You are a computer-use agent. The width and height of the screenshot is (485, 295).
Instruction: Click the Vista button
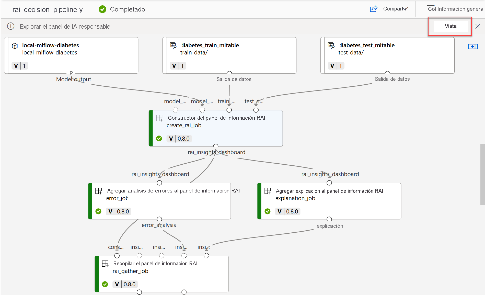(x=451, y=26)
